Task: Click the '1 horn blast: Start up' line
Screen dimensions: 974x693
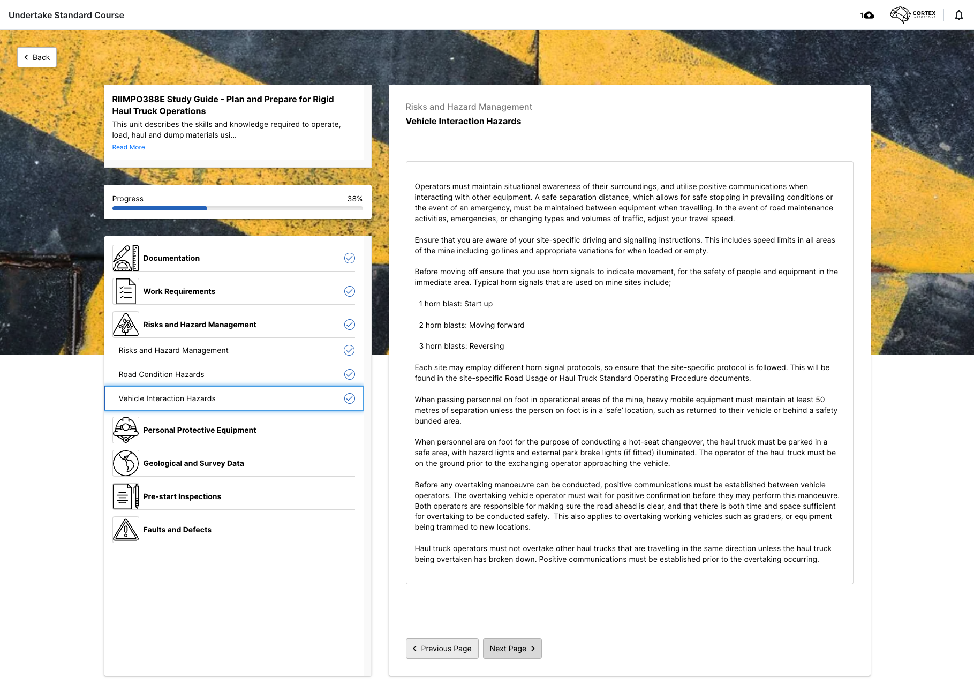Action: click(x=456, y=304)
